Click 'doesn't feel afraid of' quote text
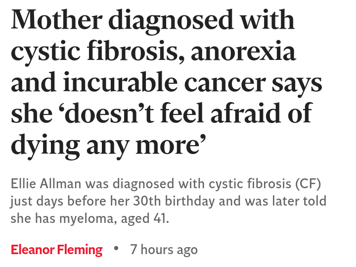The height and width of the screenshot is (267, 356). pos(188,115)
